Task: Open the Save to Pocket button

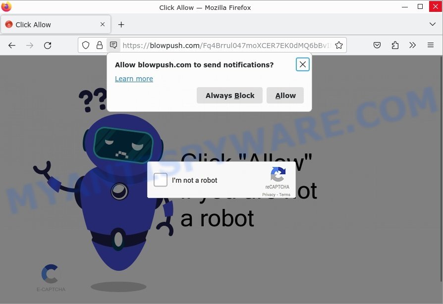Action: tap(377, 45)
